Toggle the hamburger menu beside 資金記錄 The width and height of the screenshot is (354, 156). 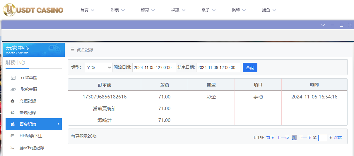coord(72,50)
